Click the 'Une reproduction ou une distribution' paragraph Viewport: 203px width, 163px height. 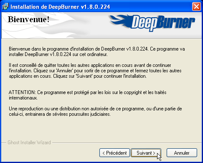95,111
